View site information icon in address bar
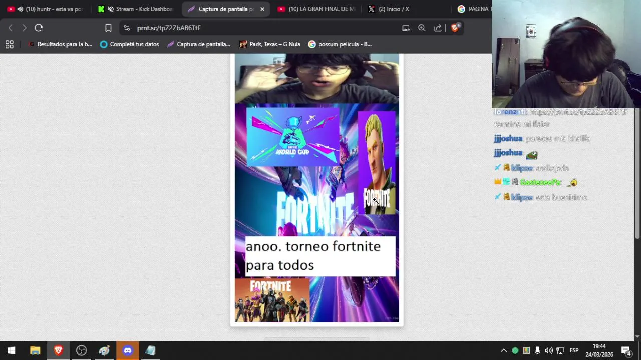Image resolution: width=641 pixels, height=360 pixels. pos(126,28)
